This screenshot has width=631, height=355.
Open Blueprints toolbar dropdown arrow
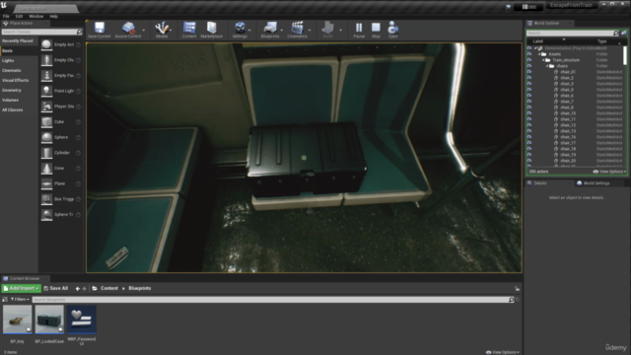tap(281, 31)
